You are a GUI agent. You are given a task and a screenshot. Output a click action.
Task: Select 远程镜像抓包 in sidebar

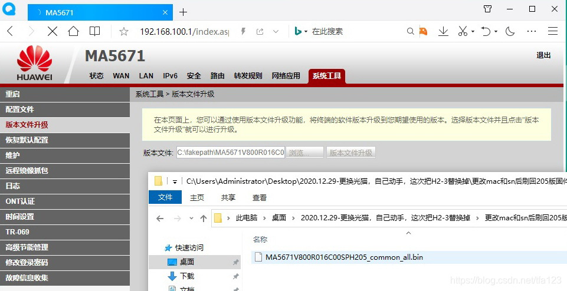pos(65,171)
